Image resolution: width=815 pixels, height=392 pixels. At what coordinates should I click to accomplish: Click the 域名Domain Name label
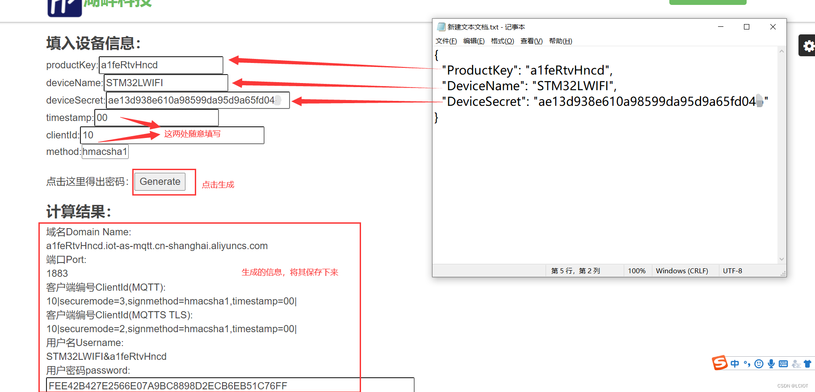tap(88, 232)
